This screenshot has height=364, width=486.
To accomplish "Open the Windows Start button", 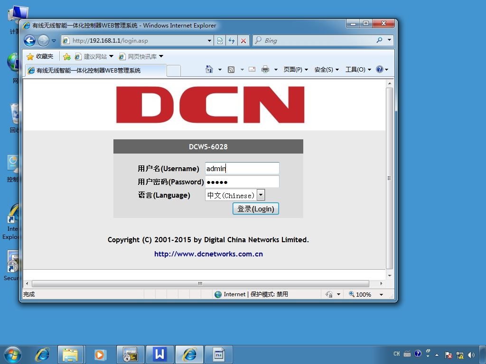I will pyautogui.click(x=12, y=355).
